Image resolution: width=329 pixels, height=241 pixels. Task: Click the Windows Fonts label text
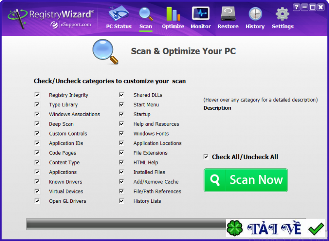[x=151, y=133]
